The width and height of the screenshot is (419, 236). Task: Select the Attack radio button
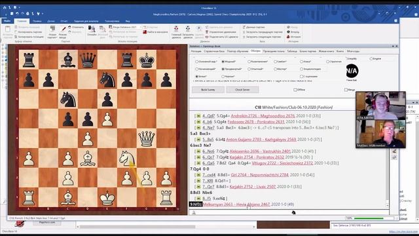click(x=301, y=62)
